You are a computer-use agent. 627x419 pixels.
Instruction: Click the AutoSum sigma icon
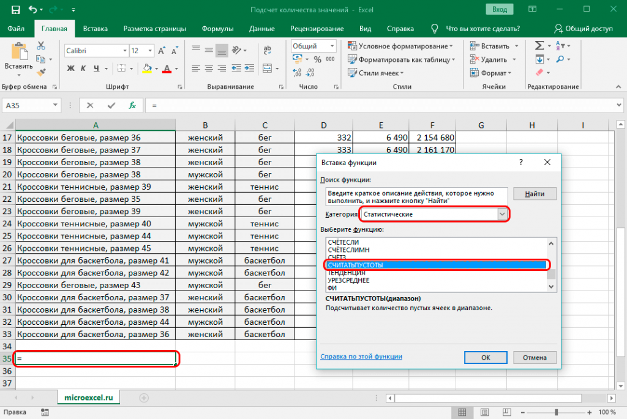539,46
